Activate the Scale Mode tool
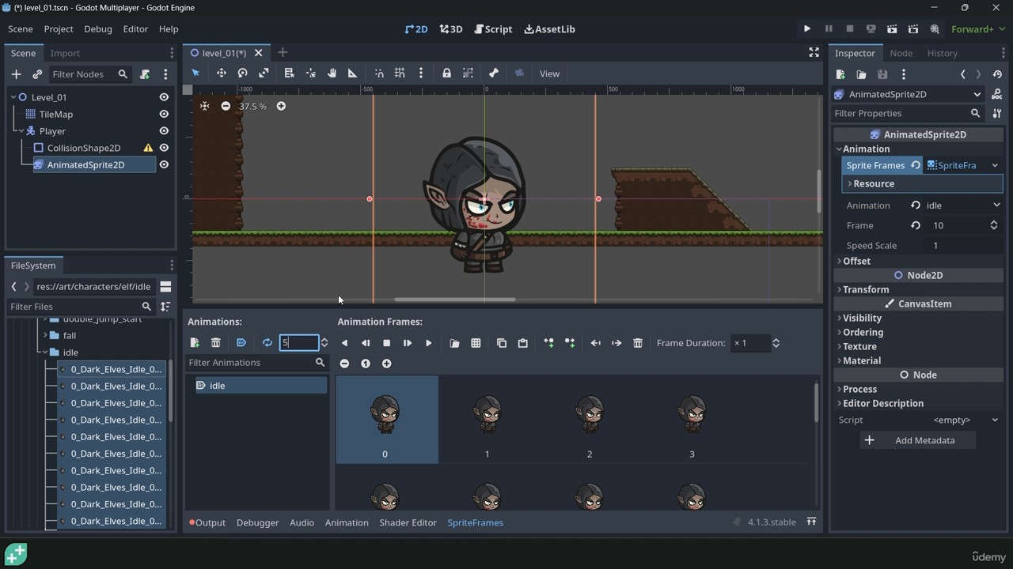Screen dimensions: 1013x569 point(264,73)
